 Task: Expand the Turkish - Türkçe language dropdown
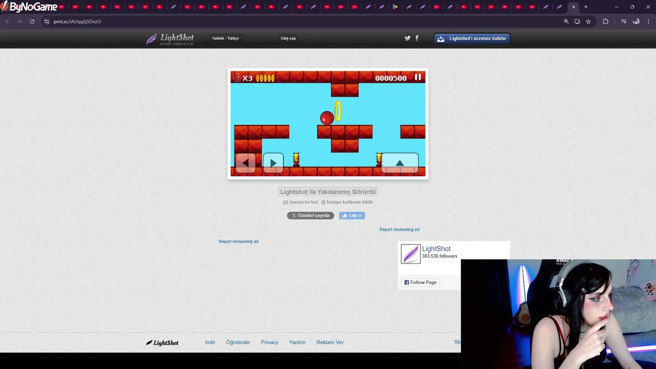[x=227, y=38]
